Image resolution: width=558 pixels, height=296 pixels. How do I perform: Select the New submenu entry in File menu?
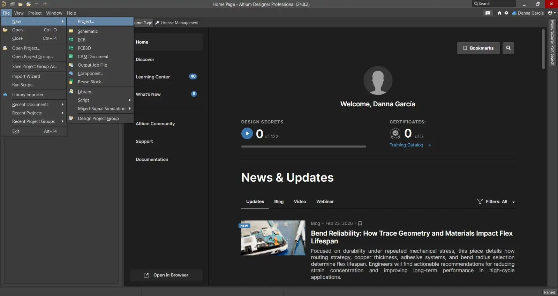(x=34, y=22)
